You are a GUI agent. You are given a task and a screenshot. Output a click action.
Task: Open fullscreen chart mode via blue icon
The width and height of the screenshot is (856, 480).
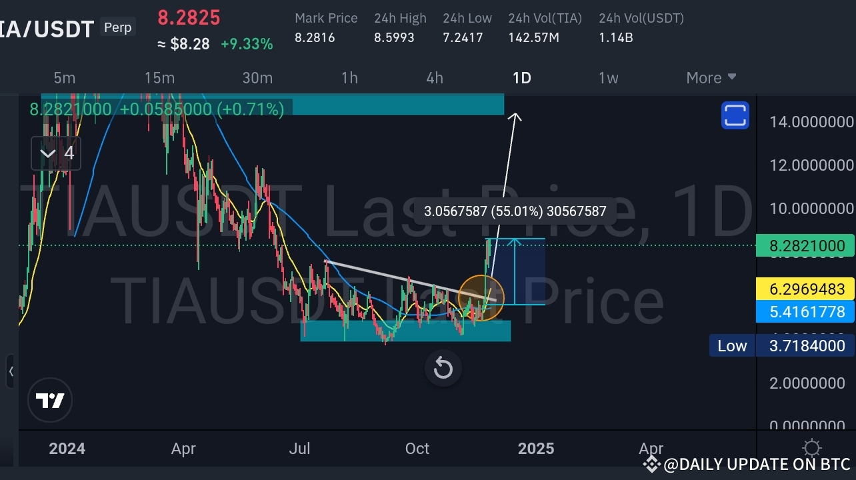click(735, 115)
